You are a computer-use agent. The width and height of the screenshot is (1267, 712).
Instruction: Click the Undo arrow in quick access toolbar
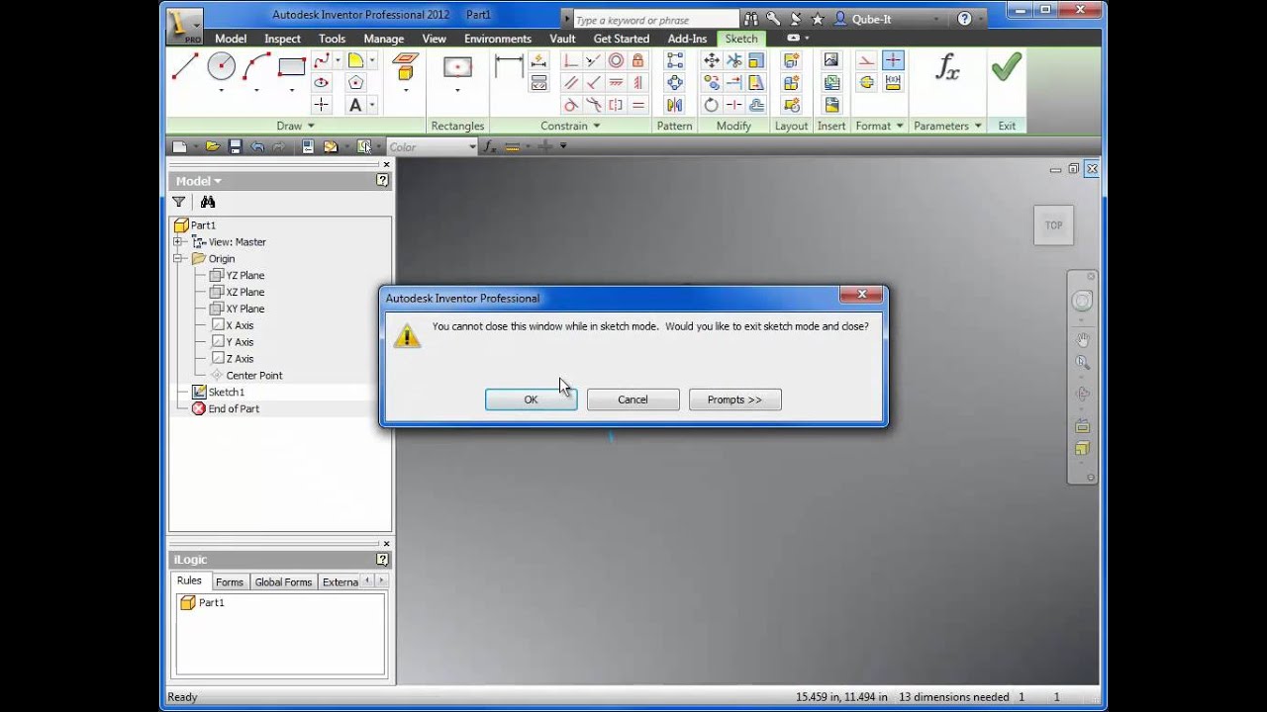257,146
